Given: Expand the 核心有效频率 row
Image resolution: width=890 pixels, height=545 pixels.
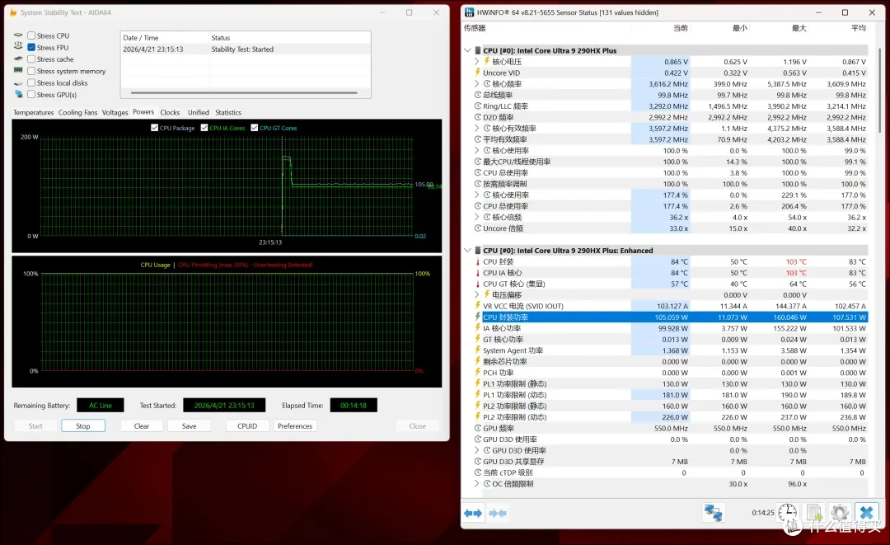Looking at the screenshot, I should point(477,129).
